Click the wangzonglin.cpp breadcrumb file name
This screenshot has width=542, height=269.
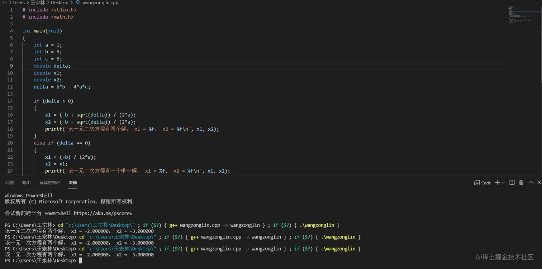pos(100,3)
